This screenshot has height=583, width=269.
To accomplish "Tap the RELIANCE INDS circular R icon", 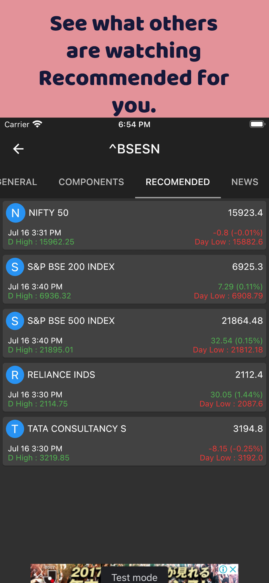I will 15,375.
